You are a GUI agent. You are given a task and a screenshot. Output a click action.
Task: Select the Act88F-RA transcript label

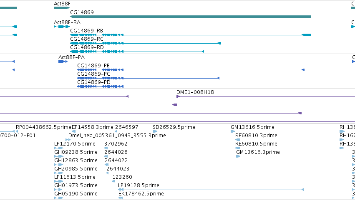coord(67,22)
